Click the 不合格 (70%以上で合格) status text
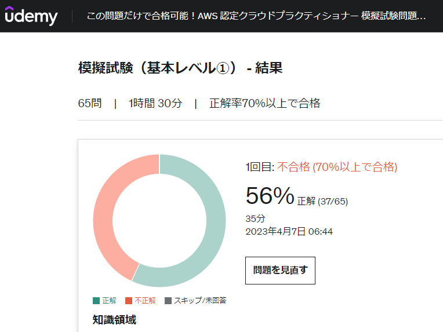This screenshot has height=332, width=443. click(337, 167)
